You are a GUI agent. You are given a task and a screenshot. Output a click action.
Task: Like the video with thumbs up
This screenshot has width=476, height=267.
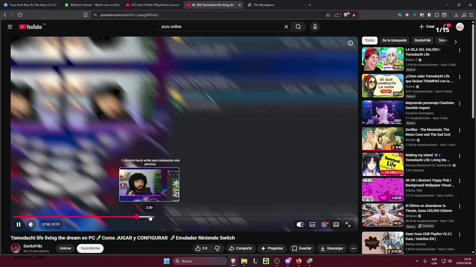[x=202, y=248]
